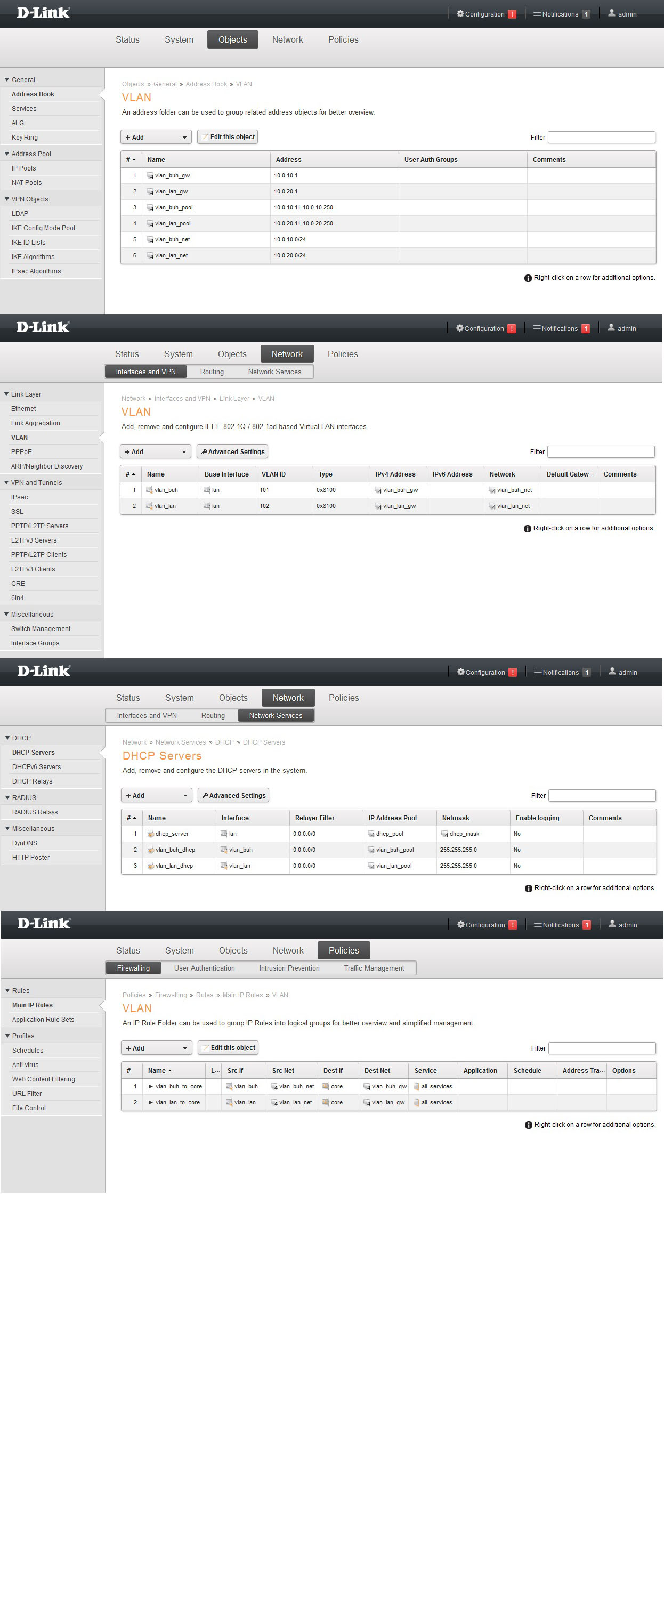The width and height of the screenshot is (664, 1599).
Task: Collapse the RADIUS sidebar section
Action: [7, 798]
